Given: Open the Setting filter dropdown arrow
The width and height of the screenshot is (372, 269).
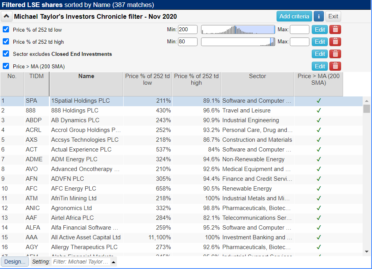Looking at the screenshot, I should 114,262.
